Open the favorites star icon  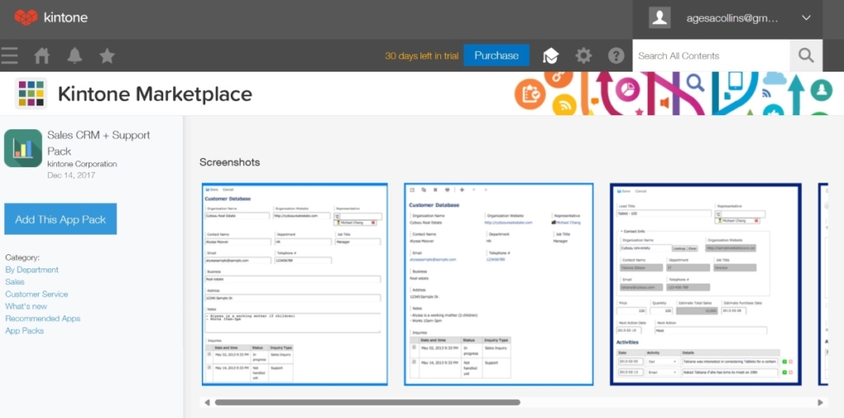pyautogui.click(x=107, y=56)
